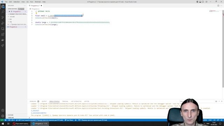Click the Task View taskbar icon
The height and width of the screenshot is (126, 224).
pos(8,124)
